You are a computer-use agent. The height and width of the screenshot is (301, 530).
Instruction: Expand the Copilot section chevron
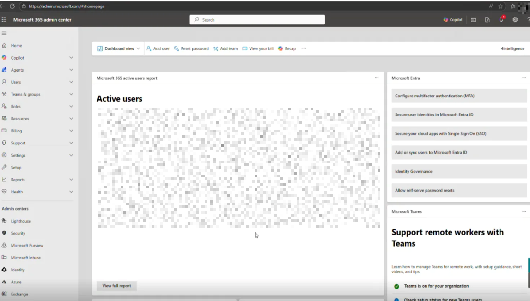pos(71,57)
